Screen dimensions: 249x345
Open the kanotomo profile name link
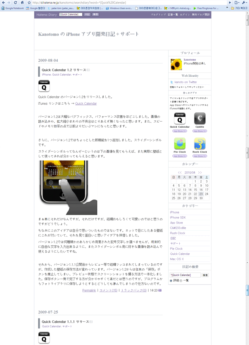190,60
